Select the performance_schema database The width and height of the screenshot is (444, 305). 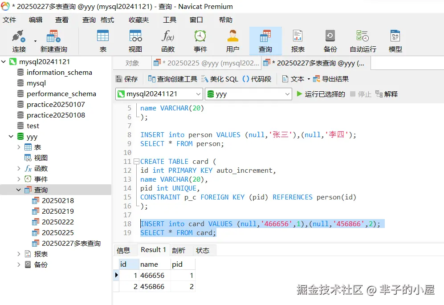tap(61, 94)
